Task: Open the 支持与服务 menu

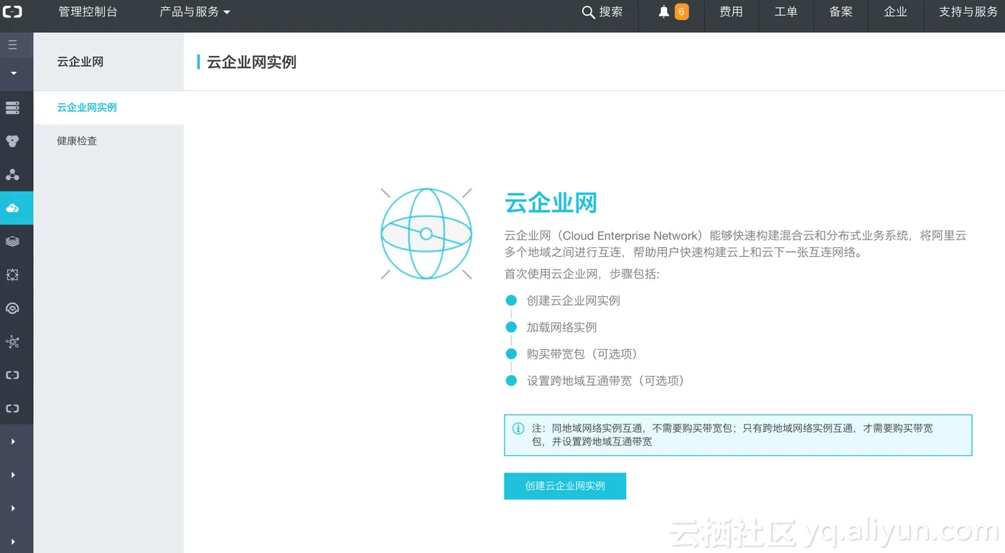Action: [968, 12]
